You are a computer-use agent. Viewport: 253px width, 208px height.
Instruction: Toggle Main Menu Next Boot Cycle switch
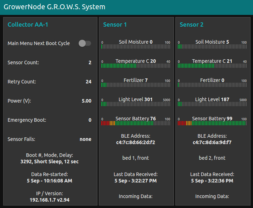pyautogui.click(x=85, y=43)
